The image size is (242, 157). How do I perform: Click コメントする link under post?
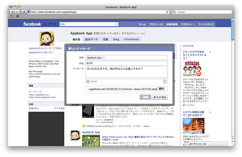tap(124, 126)
